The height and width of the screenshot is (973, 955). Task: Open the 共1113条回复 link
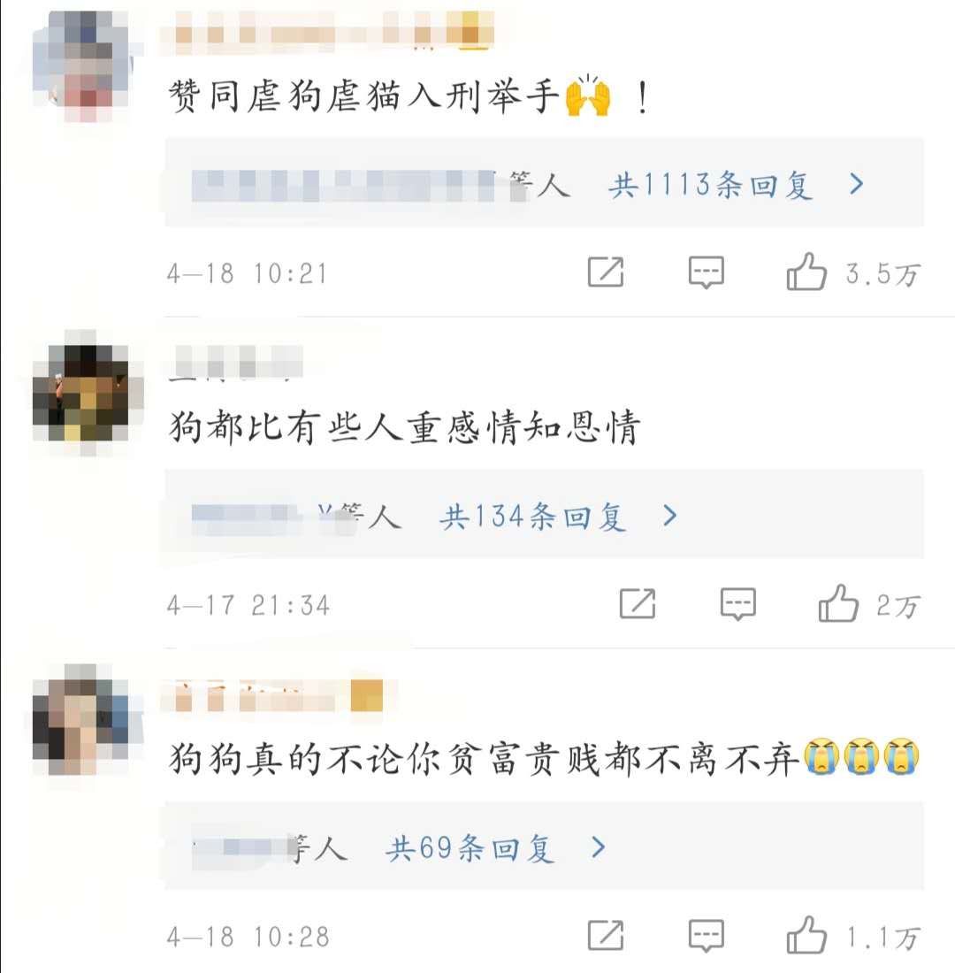(711, 184)
